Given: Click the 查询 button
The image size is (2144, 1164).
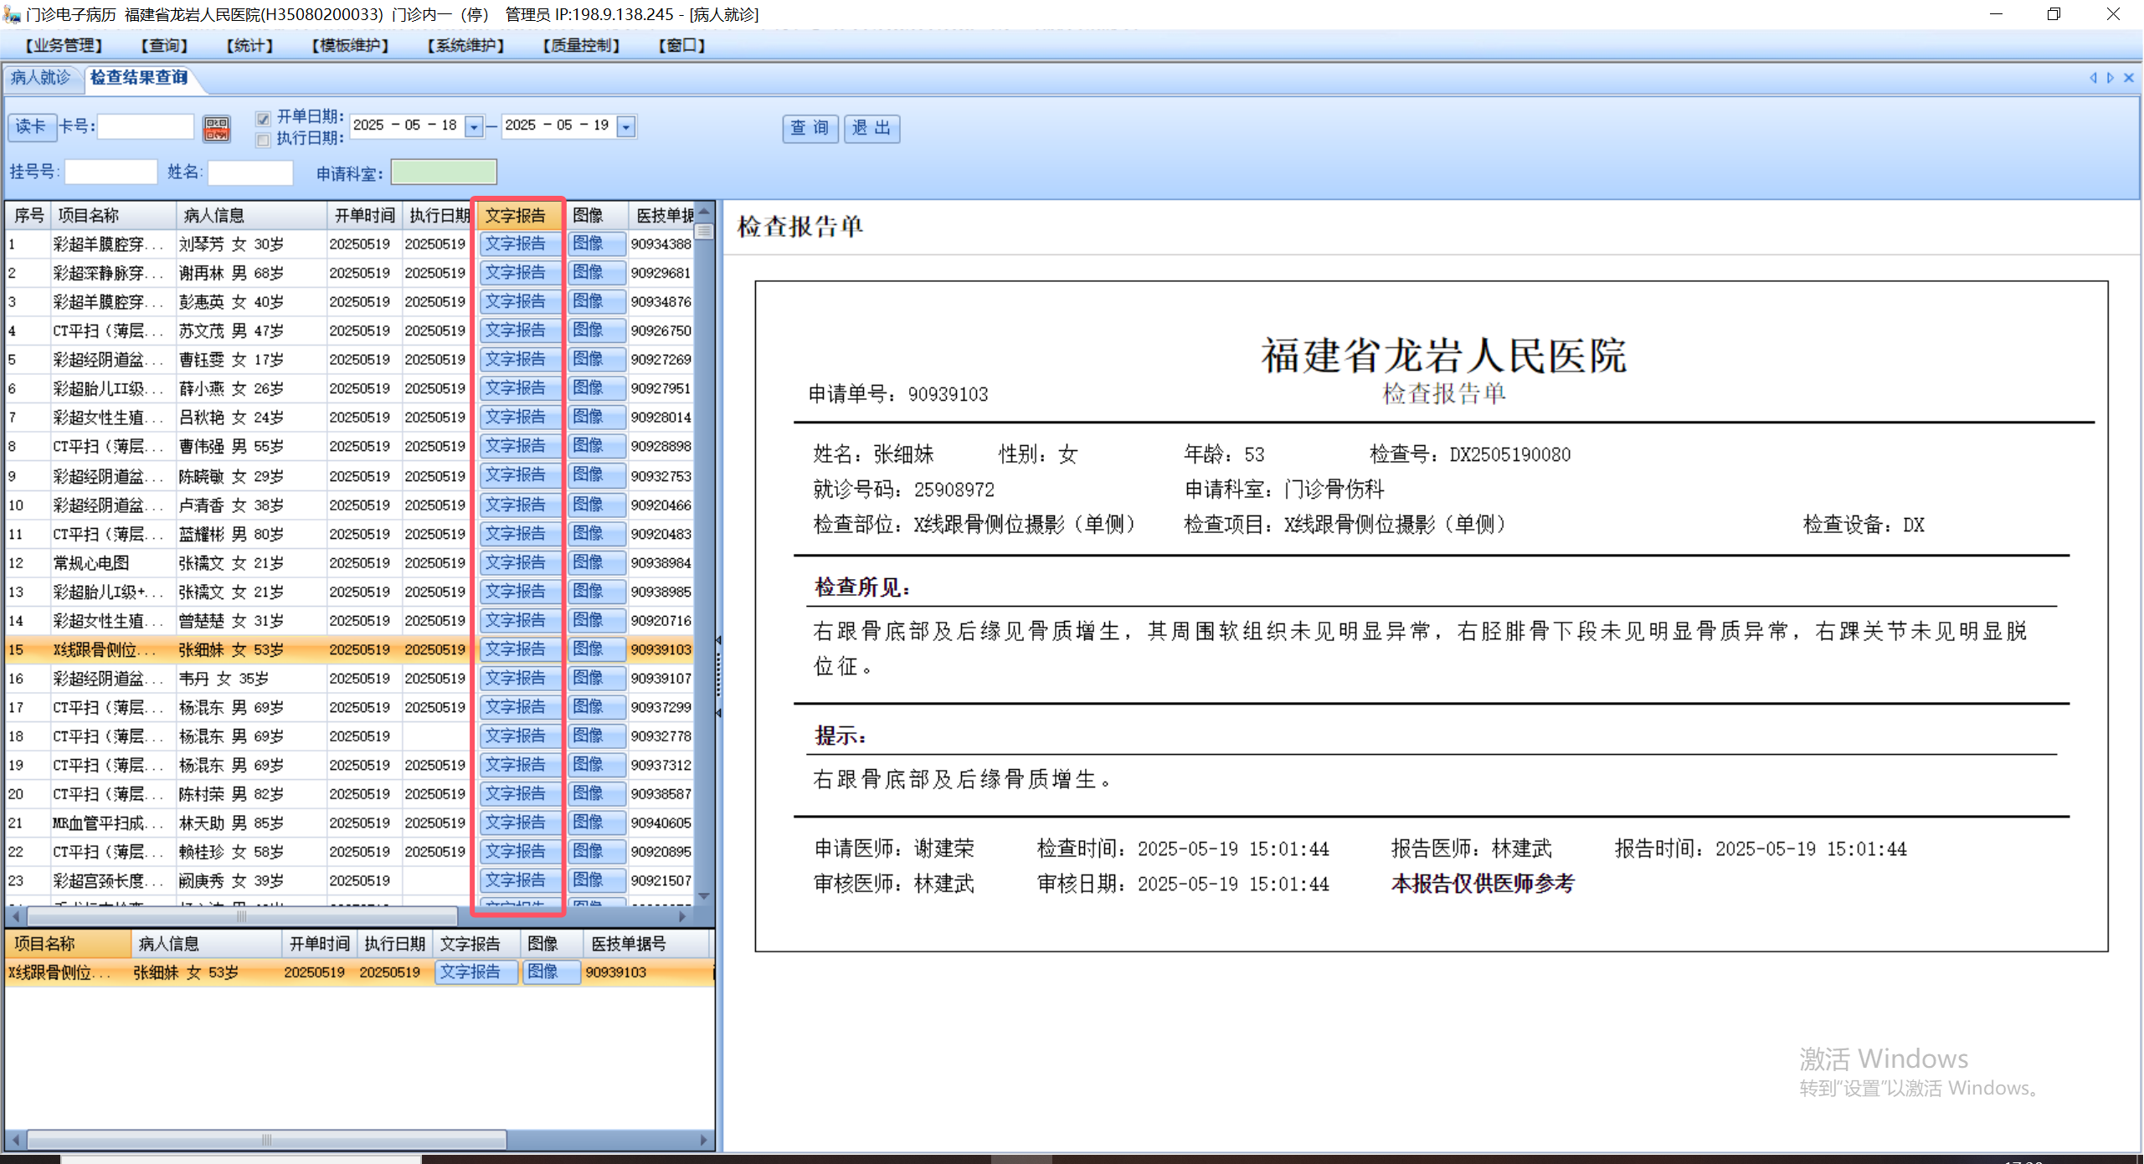Looking at the screenshot, I should [x=810, y=128].
